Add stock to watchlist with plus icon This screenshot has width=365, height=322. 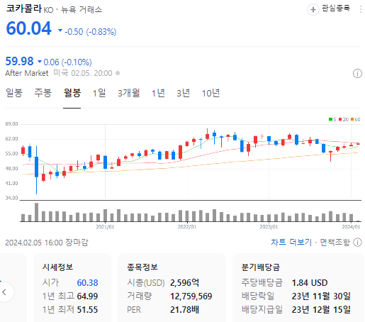tap(313, 10)
